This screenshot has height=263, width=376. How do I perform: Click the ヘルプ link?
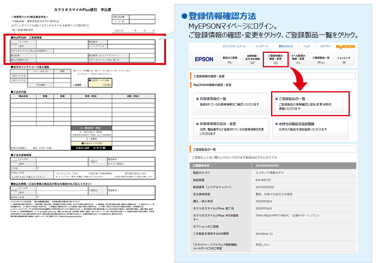coord(307,46)
